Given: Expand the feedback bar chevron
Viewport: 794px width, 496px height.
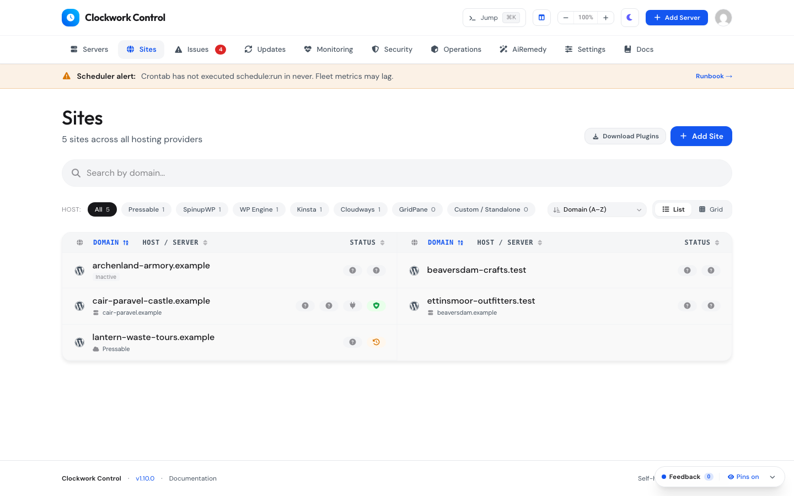Looking at the screenshot, I should 772,477.
